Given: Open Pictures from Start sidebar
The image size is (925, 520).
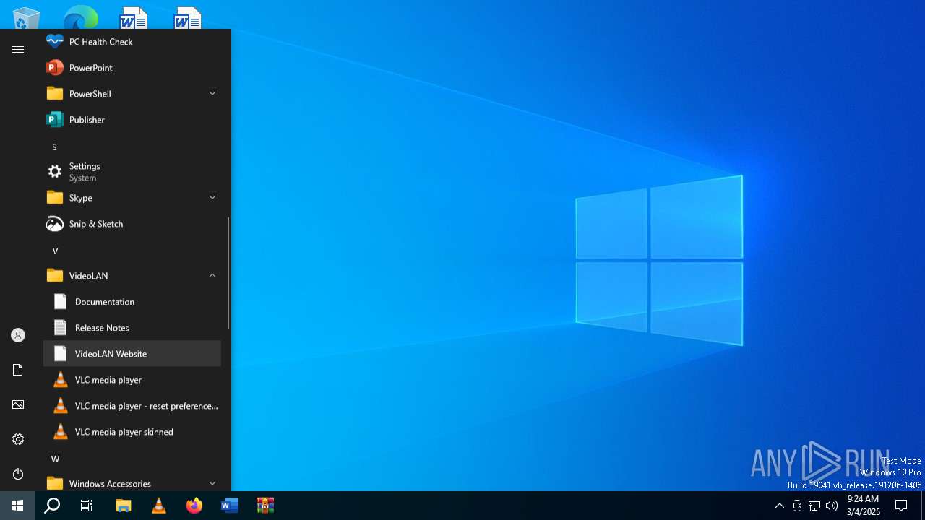Looking at the screenshot, I should coord(18,404).
